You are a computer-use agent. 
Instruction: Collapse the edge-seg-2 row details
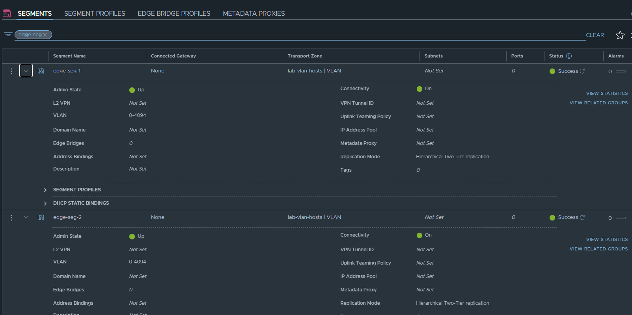(26, 217)
